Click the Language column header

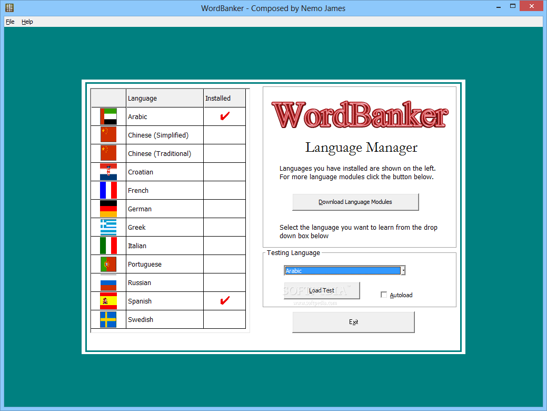click(165, 98)
